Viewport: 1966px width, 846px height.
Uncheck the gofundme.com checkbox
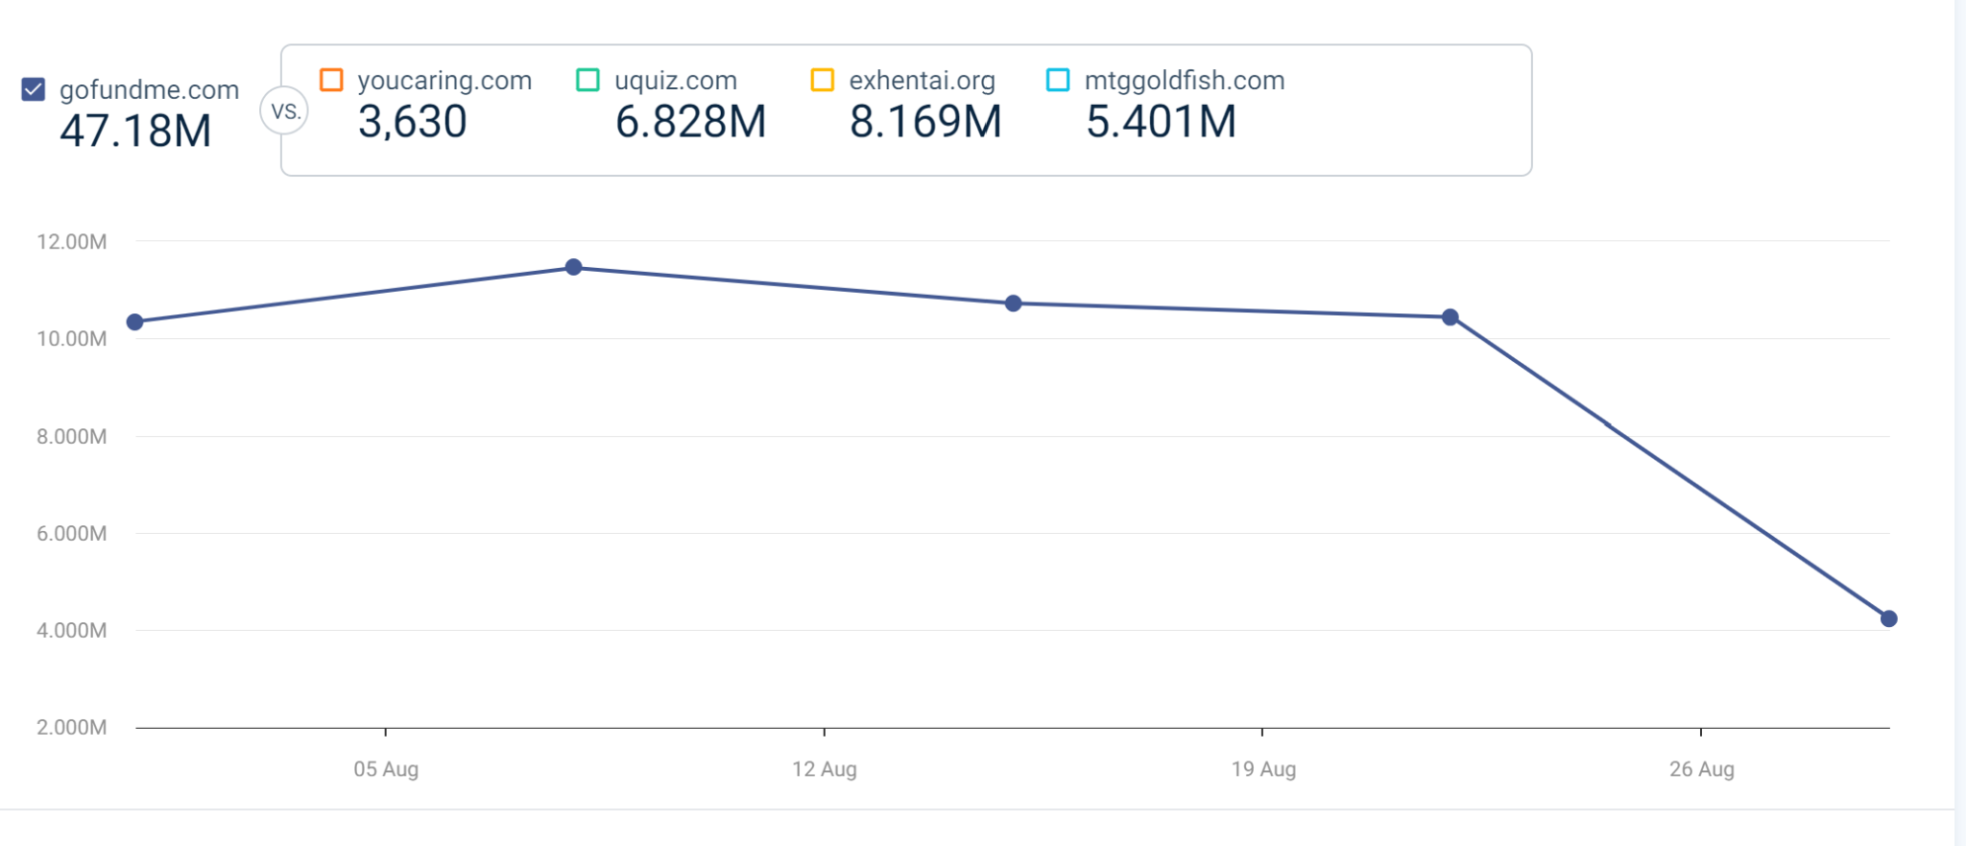click(x=34, y=89)
